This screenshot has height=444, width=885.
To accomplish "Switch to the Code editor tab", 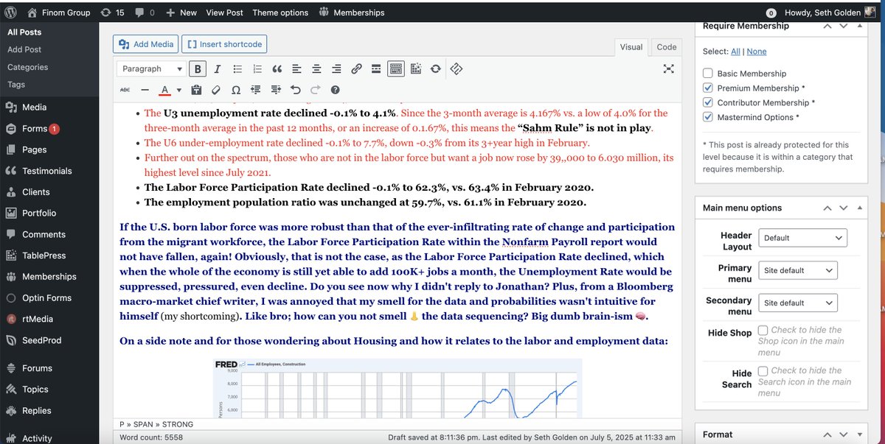I will coord(666,47).
